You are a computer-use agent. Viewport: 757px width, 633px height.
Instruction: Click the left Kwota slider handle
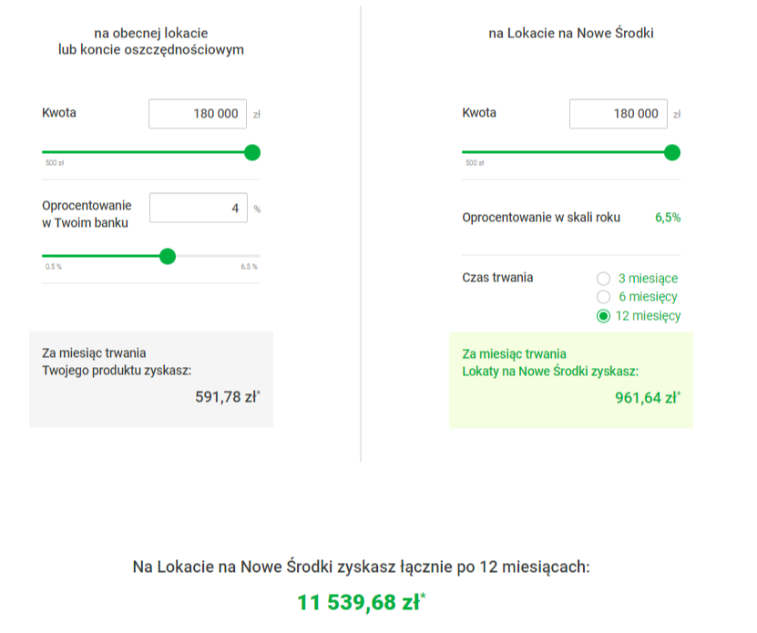(x=252, y=153)
